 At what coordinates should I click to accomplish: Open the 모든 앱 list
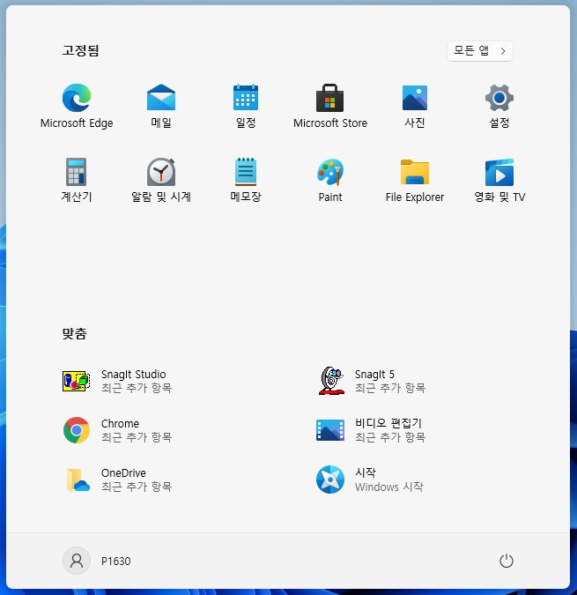point(480,51)
